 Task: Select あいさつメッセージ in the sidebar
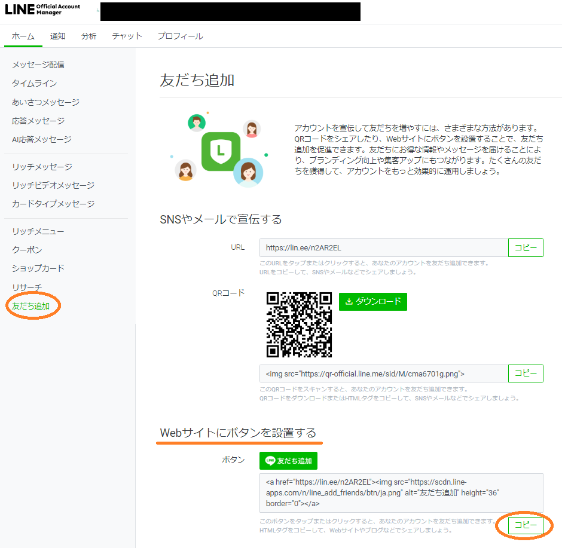(46, 102)
